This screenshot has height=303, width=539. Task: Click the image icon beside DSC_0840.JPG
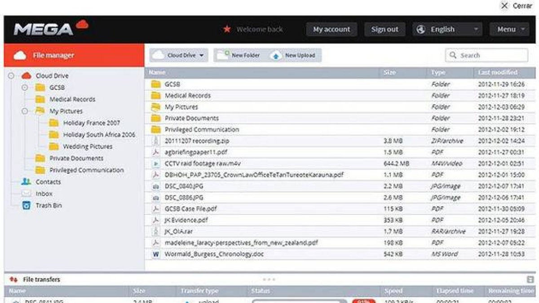(156, 186)
